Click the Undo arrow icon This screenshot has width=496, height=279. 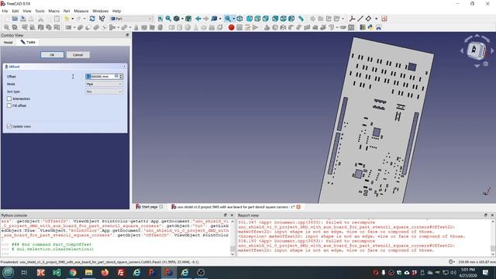pos(67,19)
